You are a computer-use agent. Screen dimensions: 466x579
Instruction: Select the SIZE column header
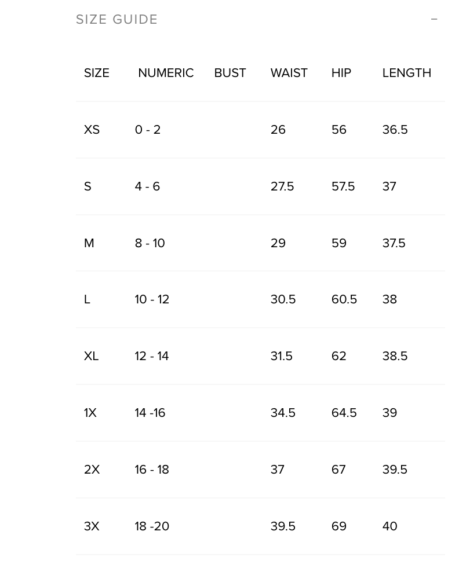(97, 73)
